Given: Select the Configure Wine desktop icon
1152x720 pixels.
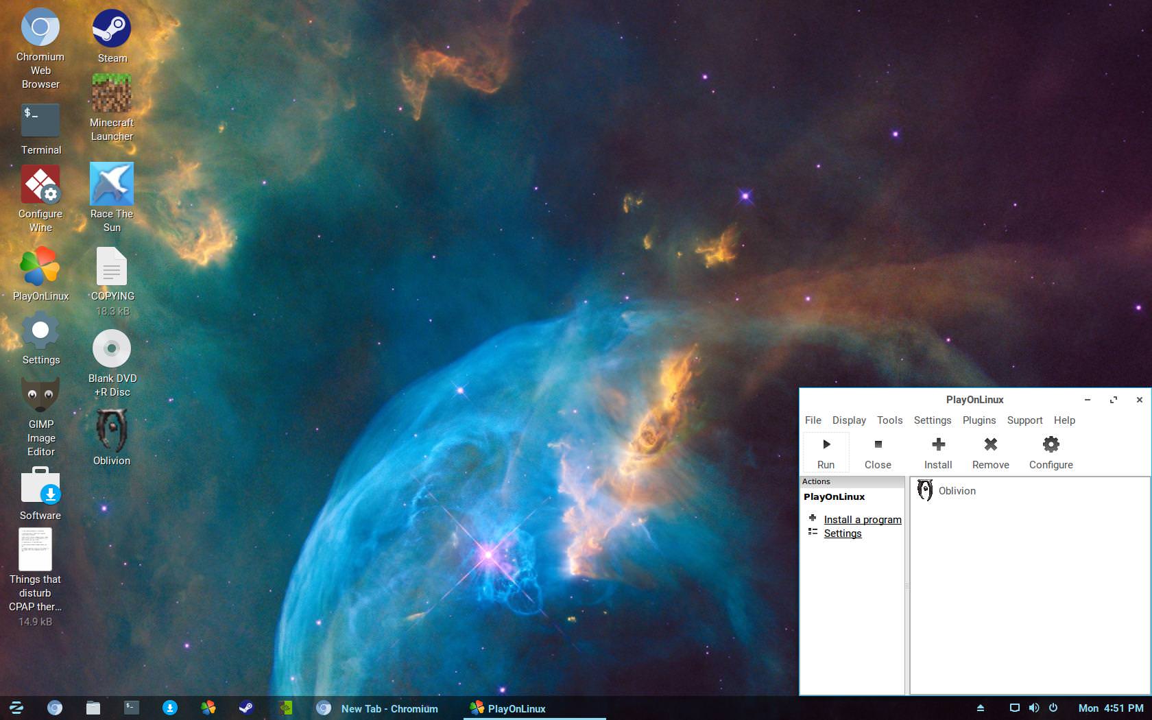Looking at the screenshot, I should tap(40, 199).
